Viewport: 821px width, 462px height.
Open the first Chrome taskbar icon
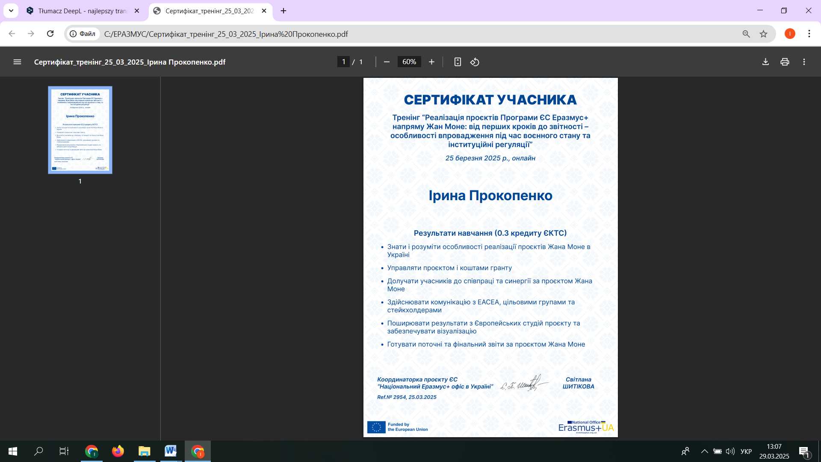[91, 451]
